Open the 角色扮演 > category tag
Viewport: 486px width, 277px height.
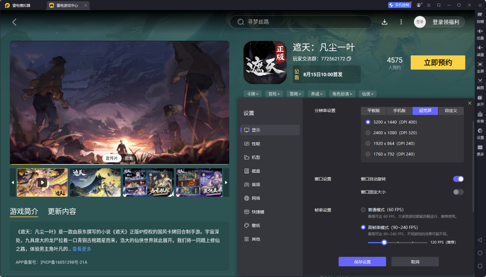pos(342,94)
